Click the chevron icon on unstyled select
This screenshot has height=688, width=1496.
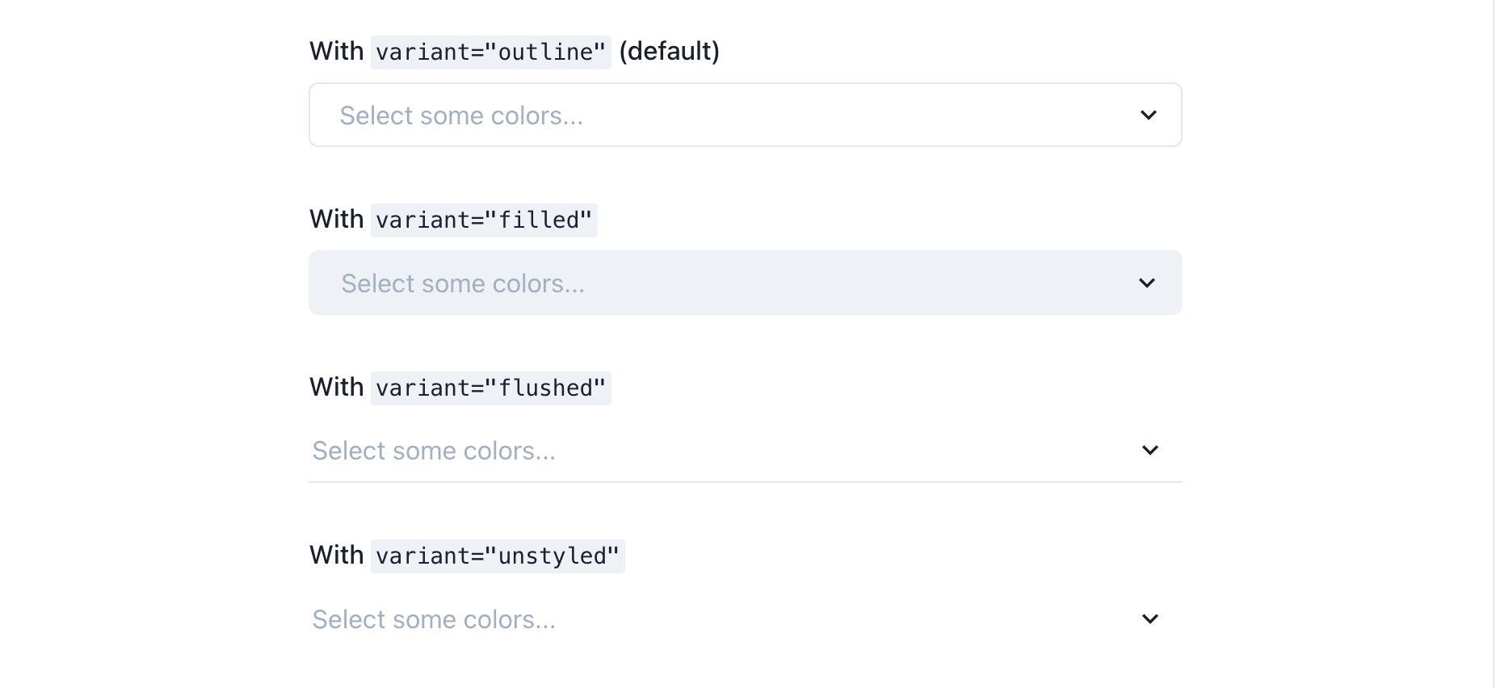tap(1150, 619)
